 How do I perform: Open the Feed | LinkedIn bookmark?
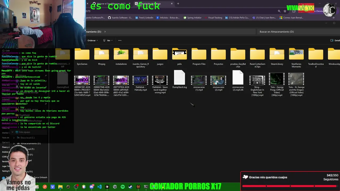coord(144,18)
